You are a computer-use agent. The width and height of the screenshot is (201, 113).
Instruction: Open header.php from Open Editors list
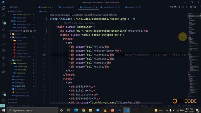(21, 15)
